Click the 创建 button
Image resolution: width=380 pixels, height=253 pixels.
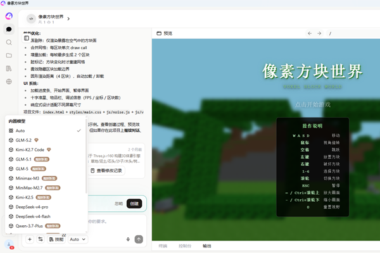click(134, 204)
